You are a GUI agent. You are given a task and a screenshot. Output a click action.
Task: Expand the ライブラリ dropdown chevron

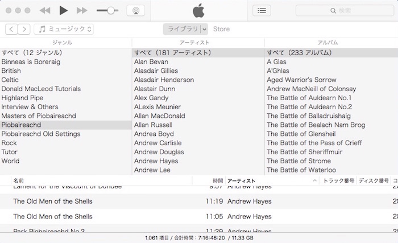click(x=204, y=30)
